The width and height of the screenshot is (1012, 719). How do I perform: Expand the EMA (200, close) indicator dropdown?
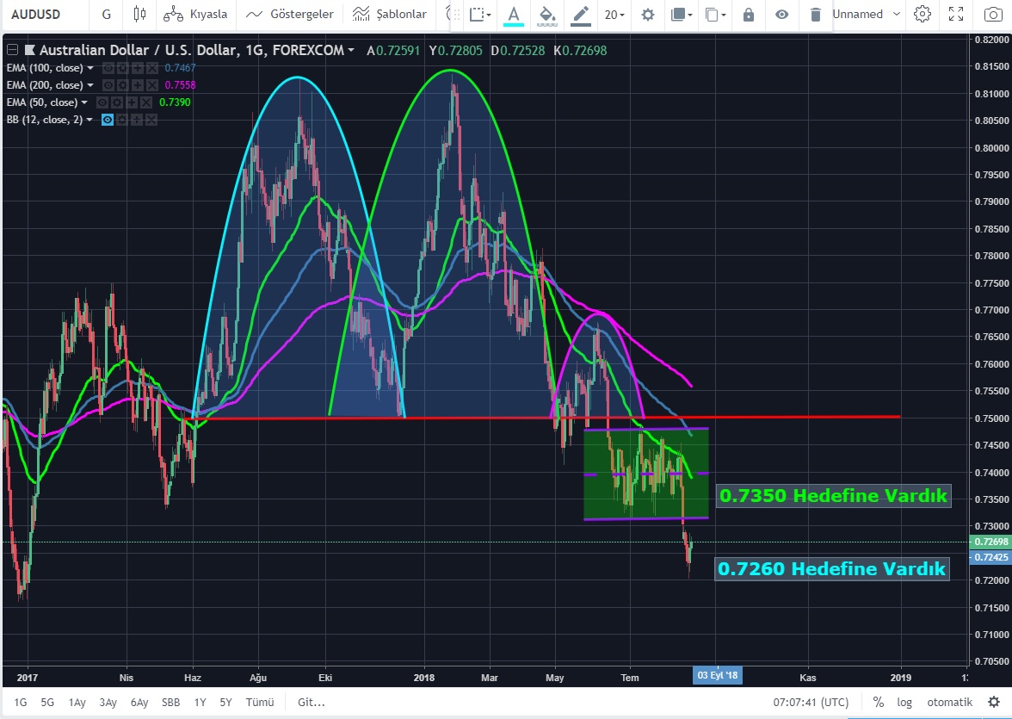[x=90, y=85]
